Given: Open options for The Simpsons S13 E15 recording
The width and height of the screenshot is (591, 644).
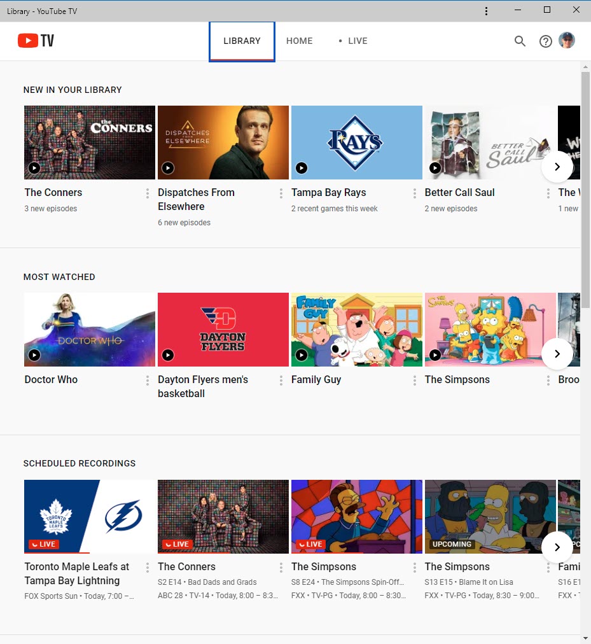Looking at the screenshot, I should coord(548,568).
